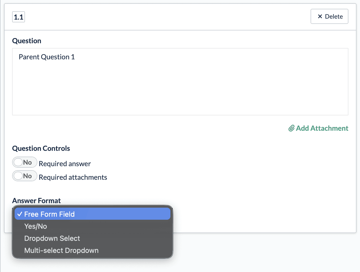This screenshot has width=360, height=272.
Task: Click the X icon on Delete button
Action: coord(320,16)
